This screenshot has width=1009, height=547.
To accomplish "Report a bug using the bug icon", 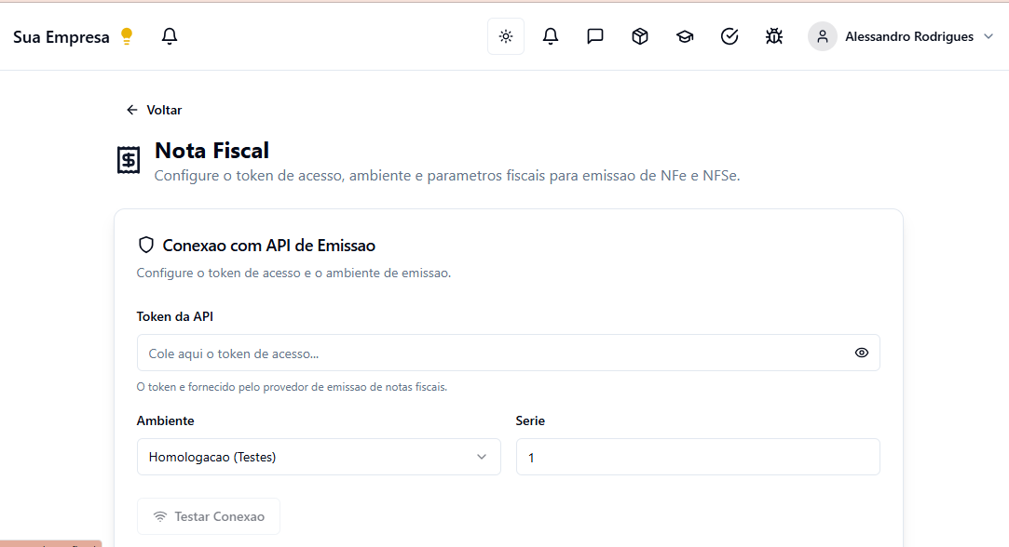I will (x=773, y=35).
